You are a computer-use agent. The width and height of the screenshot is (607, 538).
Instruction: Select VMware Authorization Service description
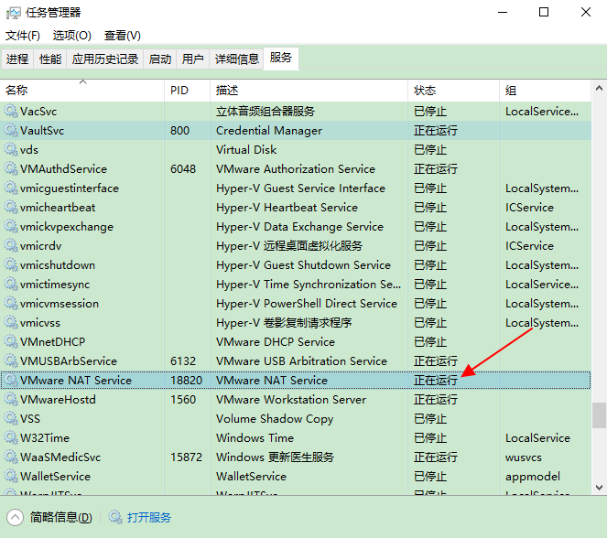tap(296, 169)
